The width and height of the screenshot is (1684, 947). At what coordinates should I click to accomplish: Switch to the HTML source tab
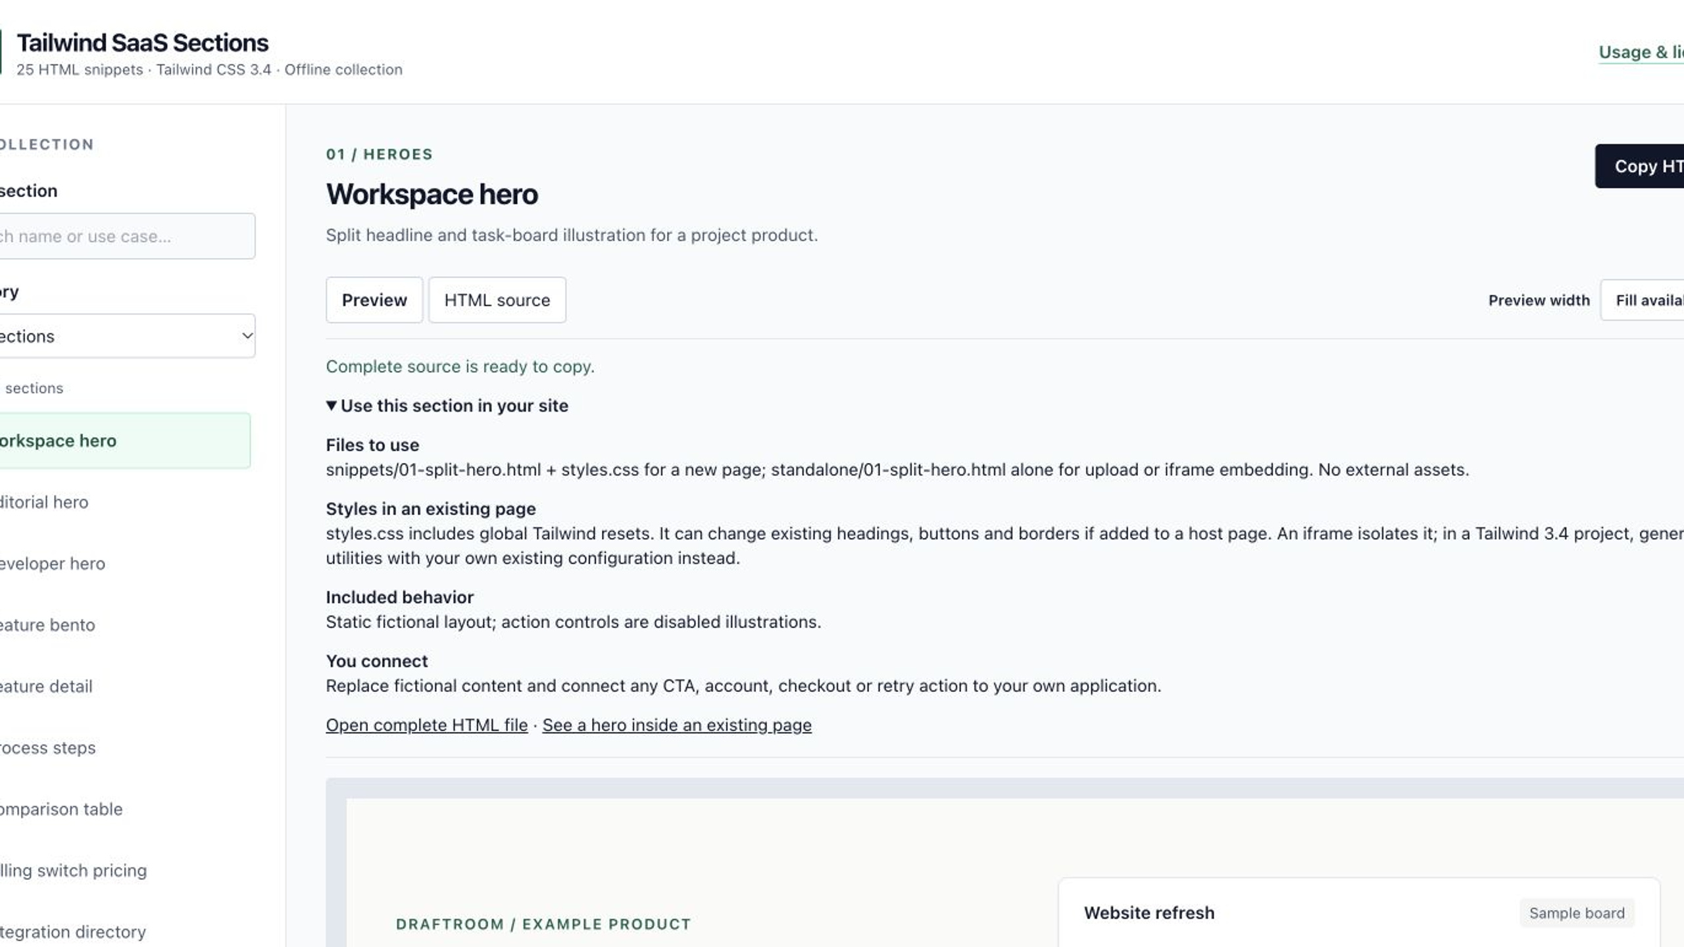pos(497,300)
